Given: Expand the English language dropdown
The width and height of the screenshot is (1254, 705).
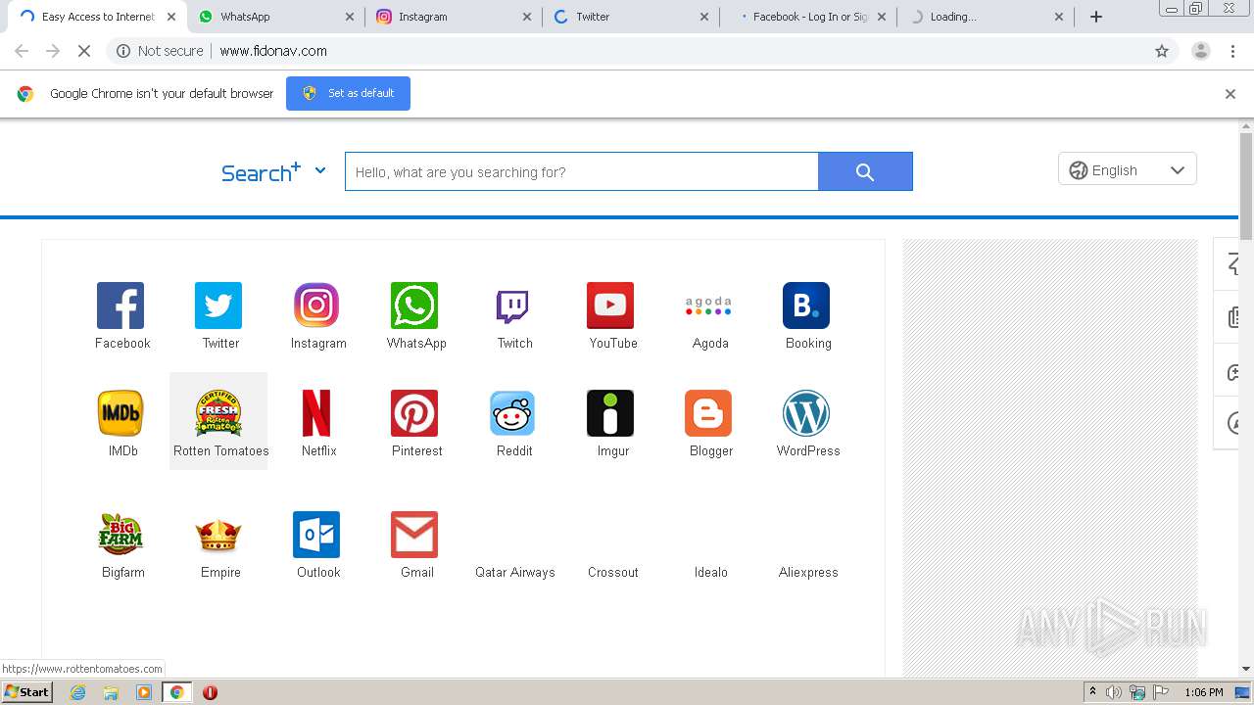Looking at the screenshot, I should [x=1128, y=169].
